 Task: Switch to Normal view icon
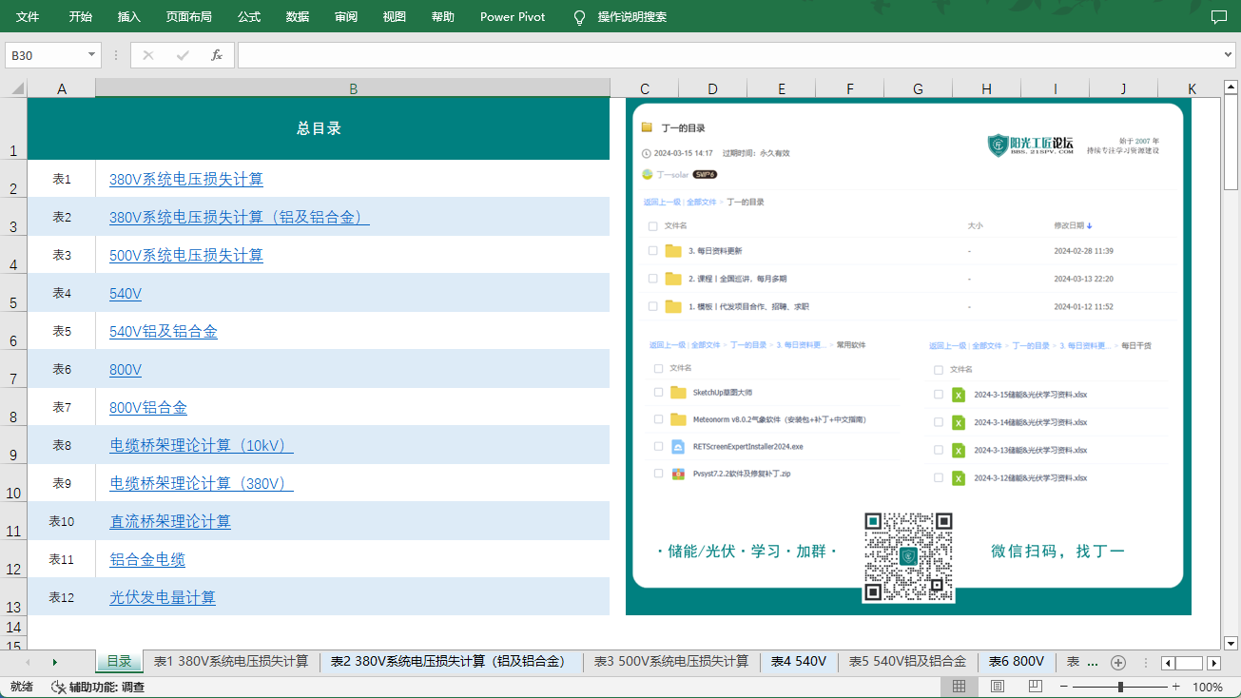960,687
